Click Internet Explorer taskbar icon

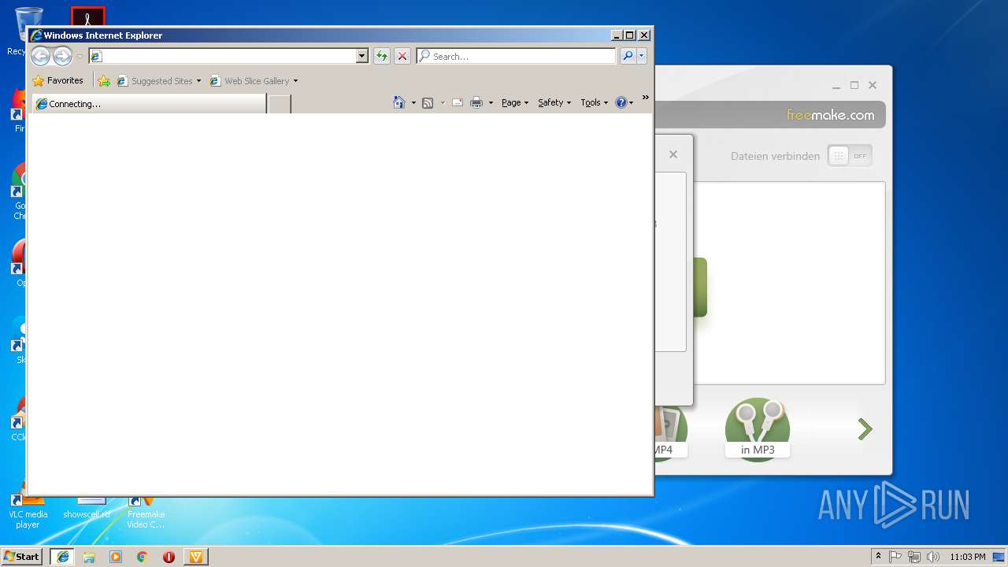63,557
